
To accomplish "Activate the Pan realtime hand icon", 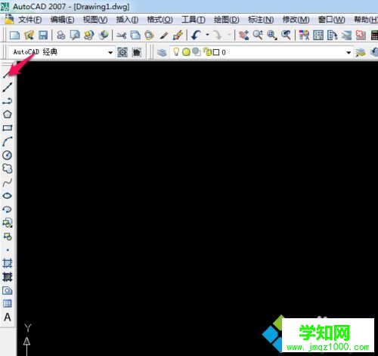I will click(x=243, y=35).
